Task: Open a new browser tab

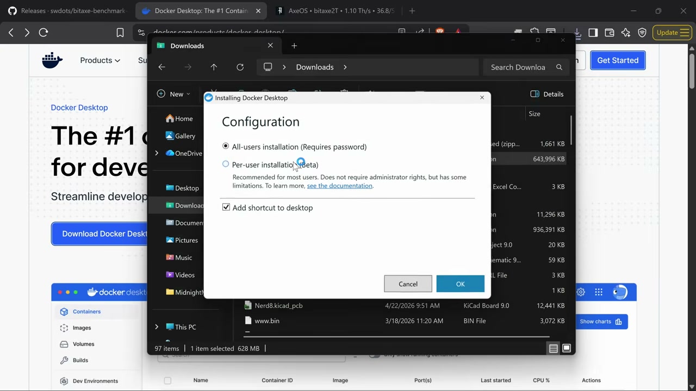Action: (x=412, y=11)
